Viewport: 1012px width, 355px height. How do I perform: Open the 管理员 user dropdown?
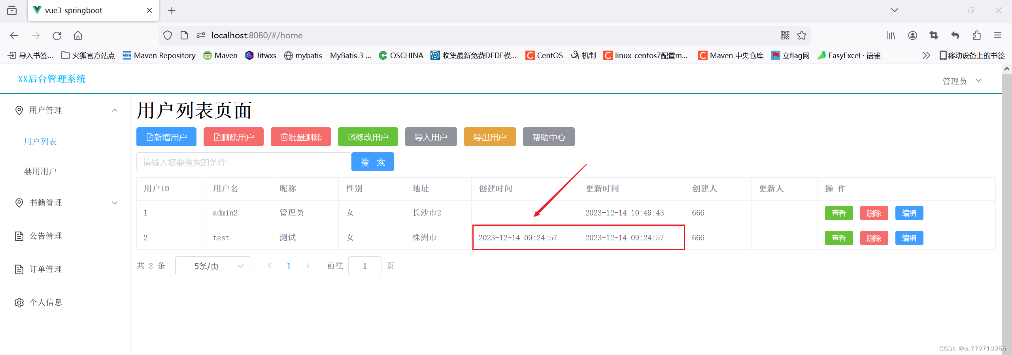pos(962,81)
